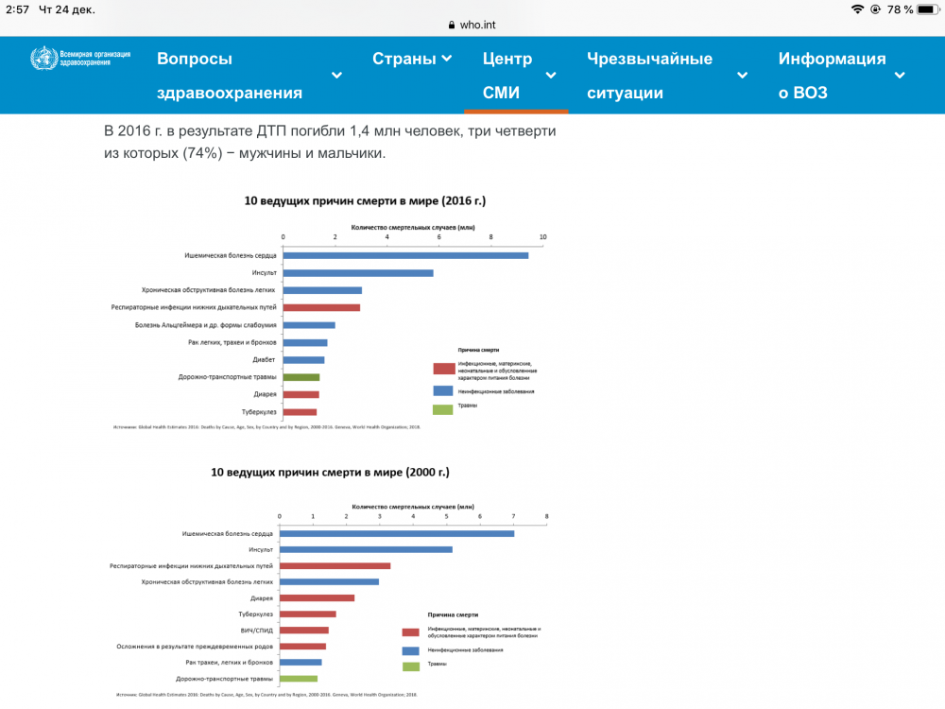Expand chevron next to Вопросы здравоохранения
The image size is (945, 709).
(x=336, y=76)
